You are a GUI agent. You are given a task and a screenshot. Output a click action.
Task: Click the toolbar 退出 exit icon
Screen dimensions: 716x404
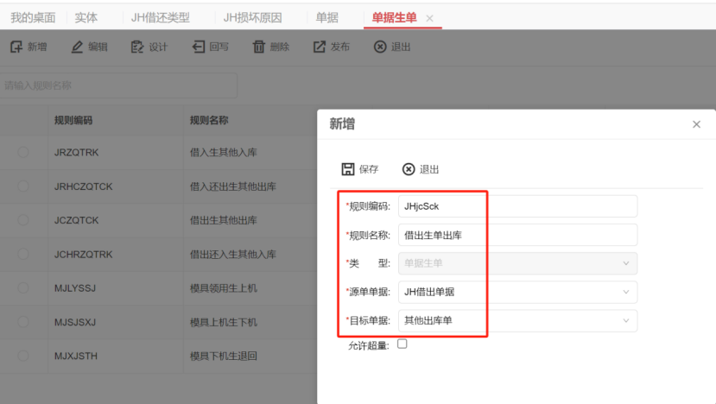(x=380, y=47)
